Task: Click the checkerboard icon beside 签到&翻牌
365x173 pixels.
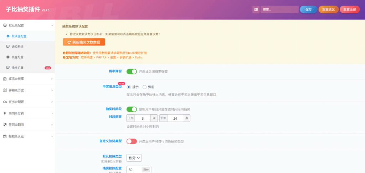Action: coord(5,125)
